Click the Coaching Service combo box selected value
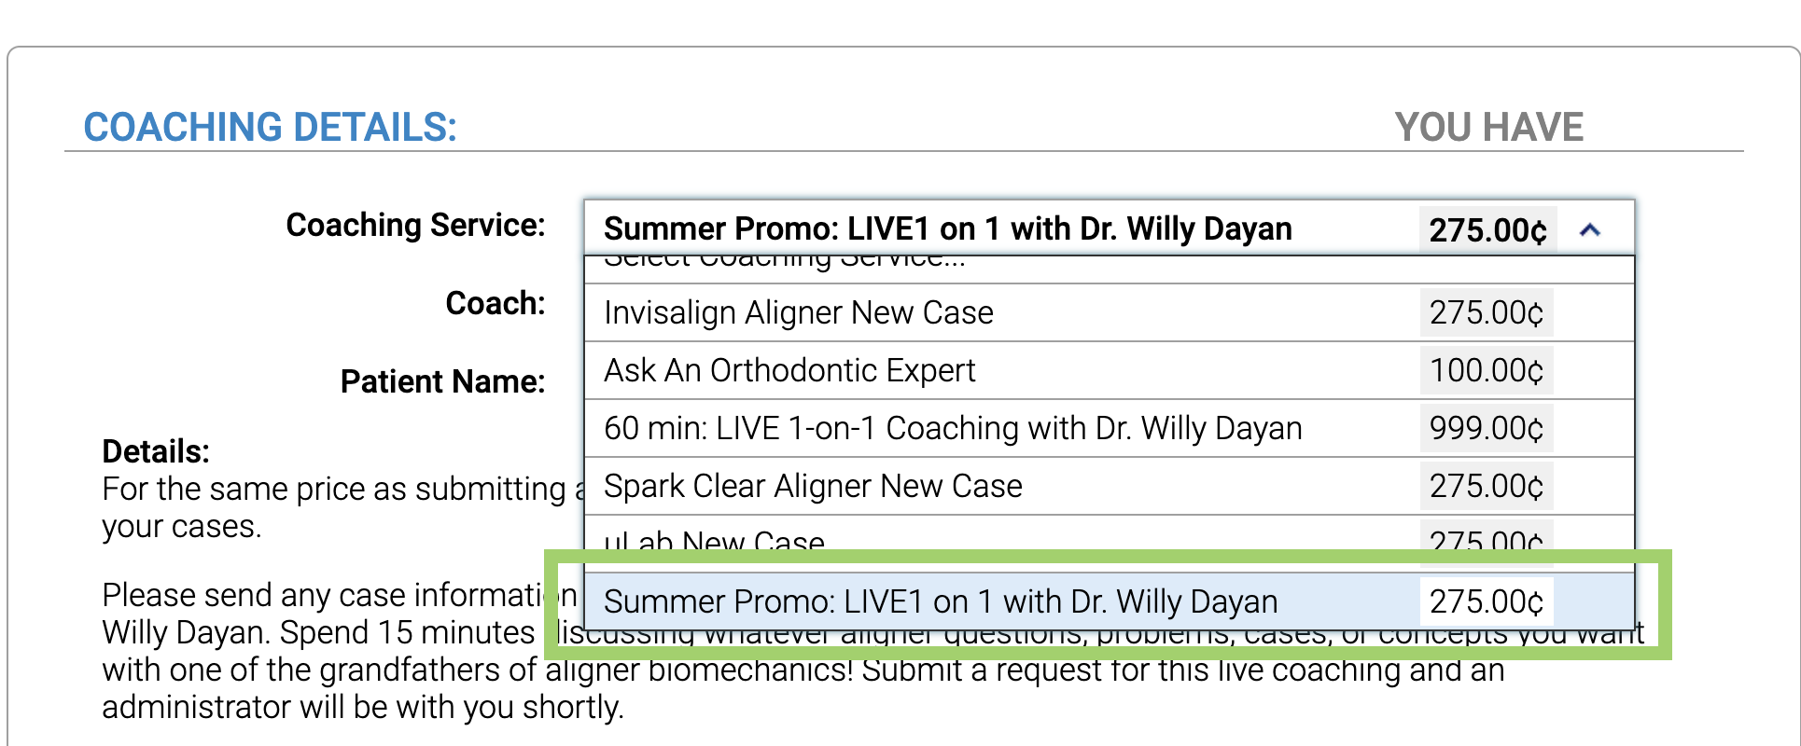1801x746 pixels. tap(947, 229)
